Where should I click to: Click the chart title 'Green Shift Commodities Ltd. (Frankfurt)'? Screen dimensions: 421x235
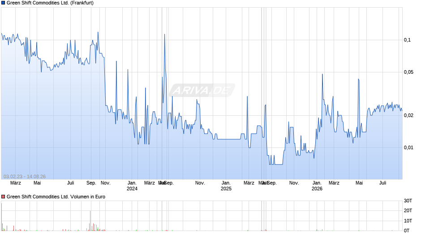(x=50, y=3)
